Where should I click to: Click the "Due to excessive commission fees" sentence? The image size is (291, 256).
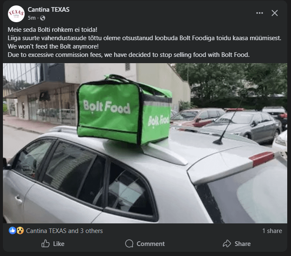(129, 55)
